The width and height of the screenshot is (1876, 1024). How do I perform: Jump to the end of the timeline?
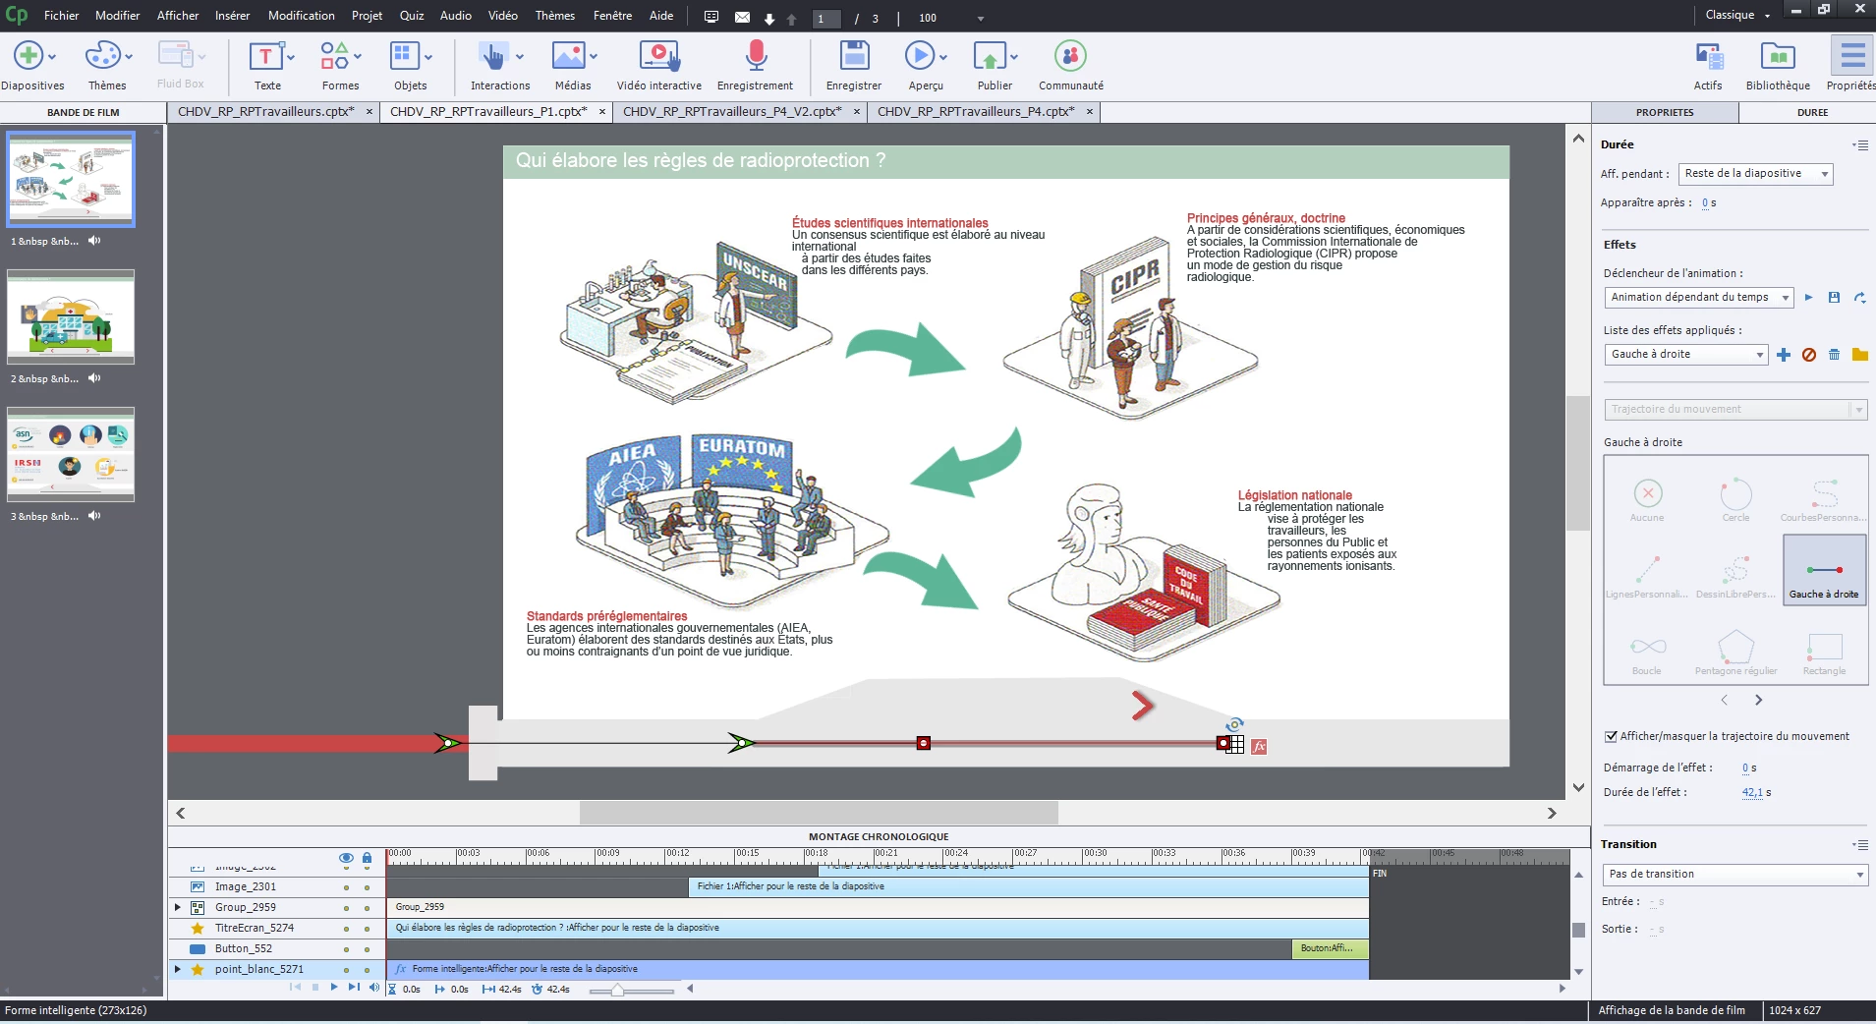(x=354, y=988)
